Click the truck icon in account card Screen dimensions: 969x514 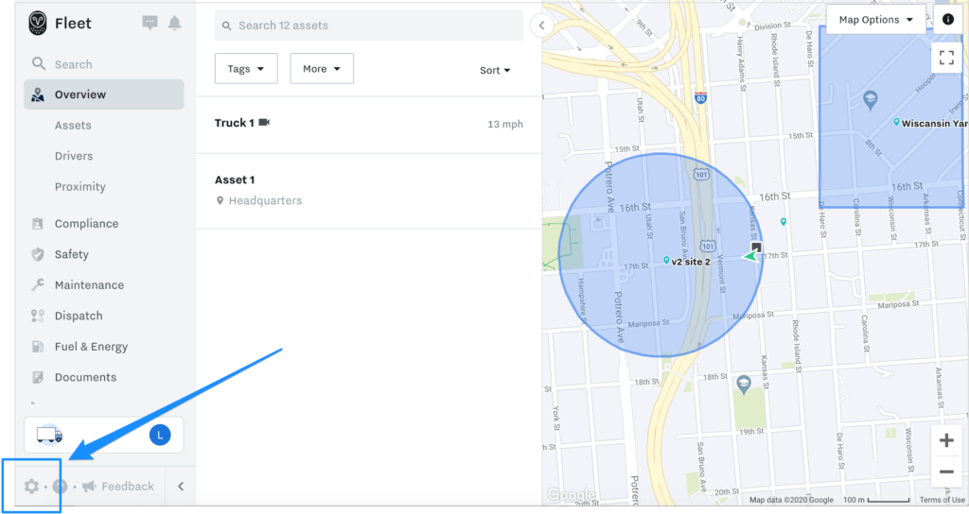pyautogui.click(x=49, y=435)
